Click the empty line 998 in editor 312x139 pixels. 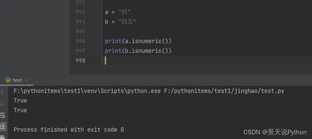167,60
